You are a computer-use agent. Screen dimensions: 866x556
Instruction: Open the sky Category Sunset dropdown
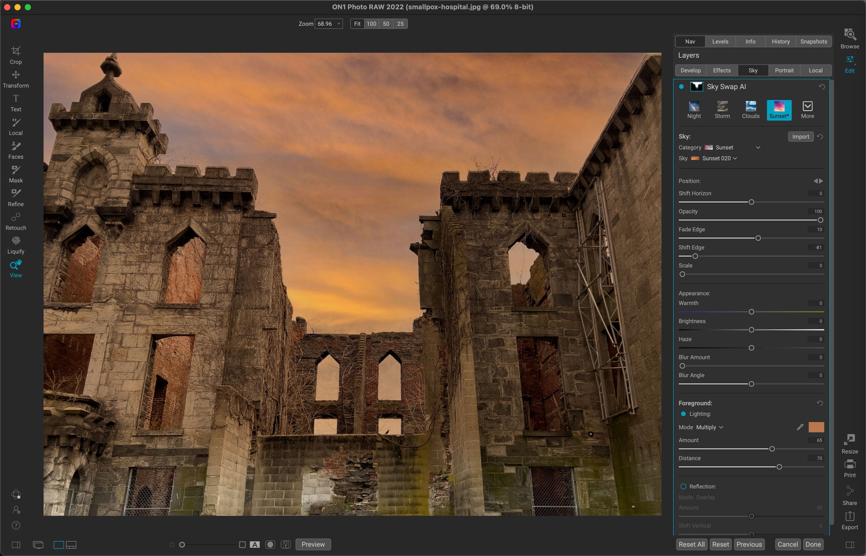point(732,147)
